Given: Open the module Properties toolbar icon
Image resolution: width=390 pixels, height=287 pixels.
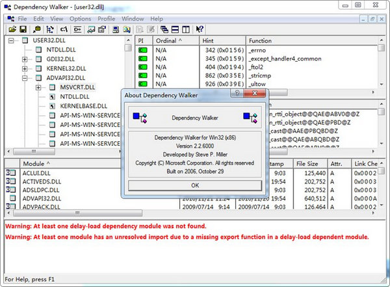Looking at the screenshot, I should pos(102,29).
